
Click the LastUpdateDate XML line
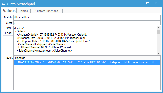pyautogui.click(x=54, y=41)
